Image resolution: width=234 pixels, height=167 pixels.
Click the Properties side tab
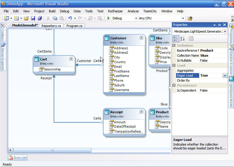coord(231,34)
